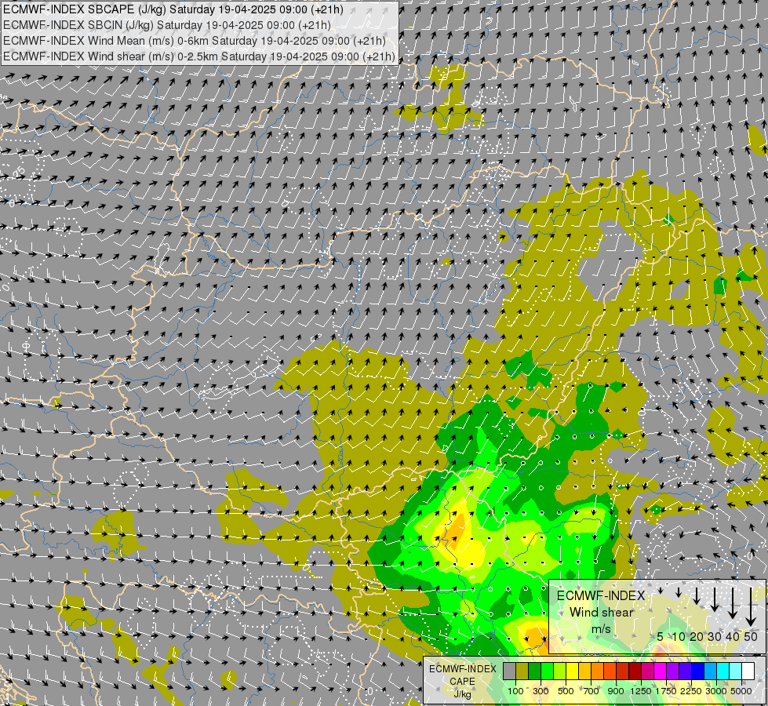Click the '900' CAPE scale label

[x=616, y=691]
